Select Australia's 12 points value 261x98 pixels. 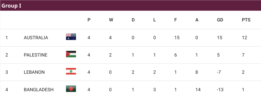[x=244, y=38]
